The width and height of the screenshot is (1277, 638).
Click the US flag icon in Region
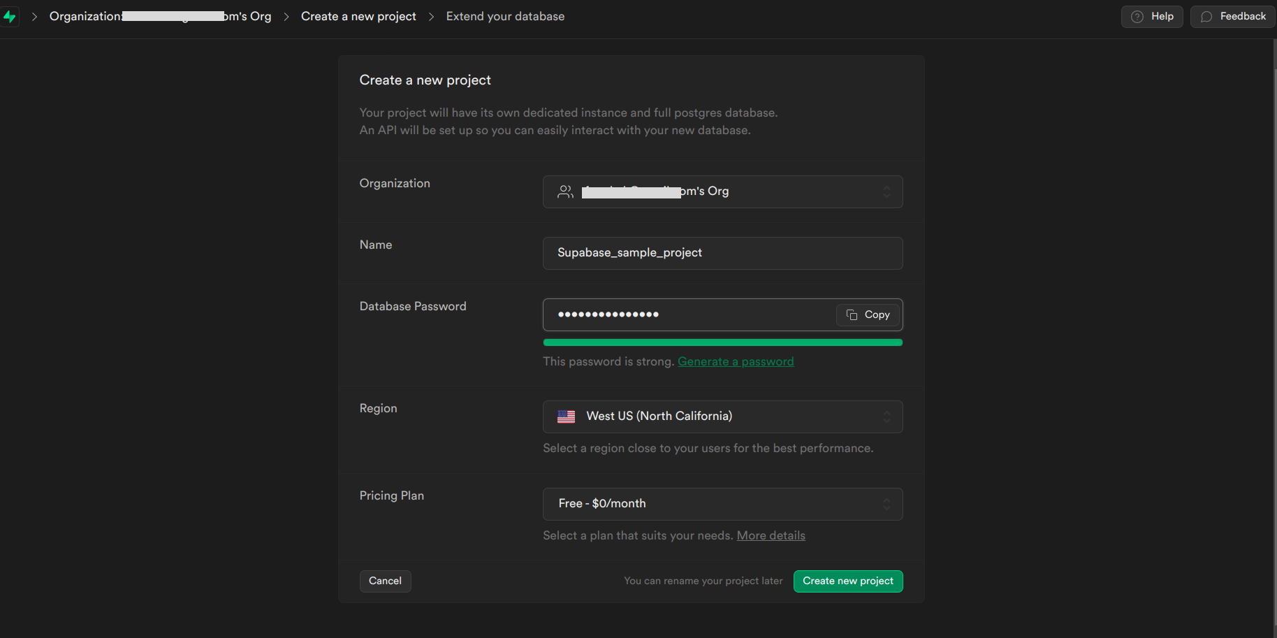tap(566, 416)
